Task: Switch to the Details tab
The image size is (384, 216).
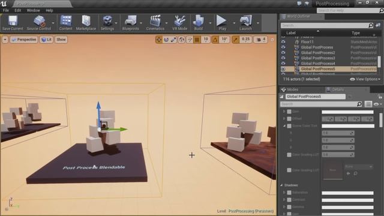Action: click(x=338, y=89)
